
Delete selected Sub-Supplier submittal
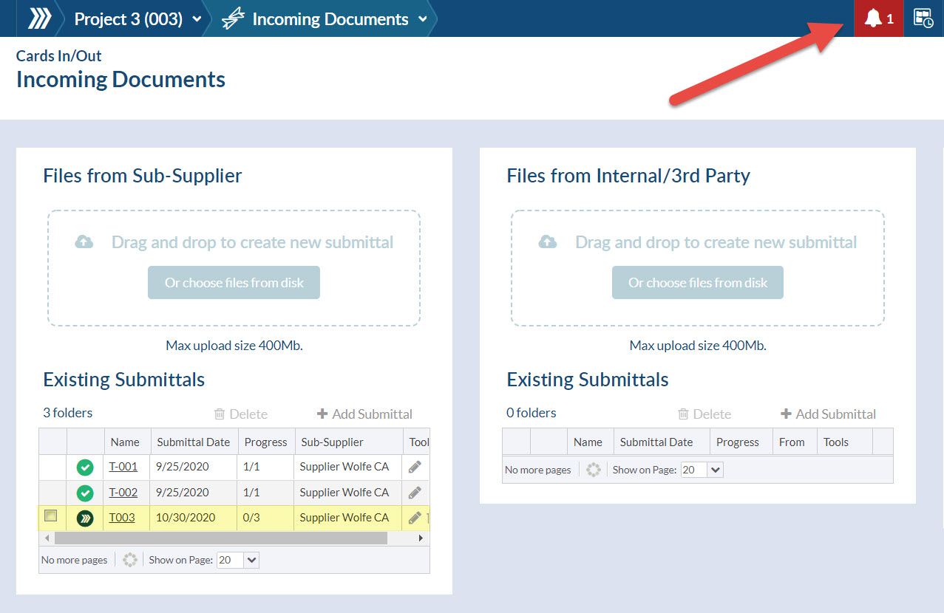241,414
